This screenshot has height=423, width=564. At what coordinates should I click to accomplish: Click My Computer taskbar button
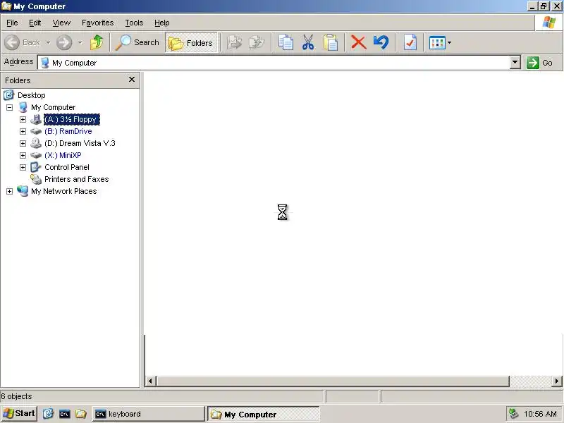point(264,415)
